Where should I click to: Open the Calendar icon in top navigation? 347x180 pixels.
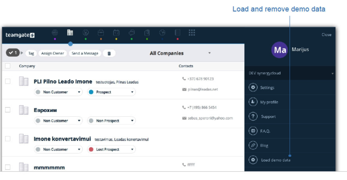[116, 33]
